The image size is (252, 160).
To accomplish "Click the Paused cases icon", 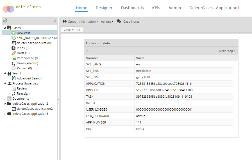I will pyautogui.click(x=14, y=68).
